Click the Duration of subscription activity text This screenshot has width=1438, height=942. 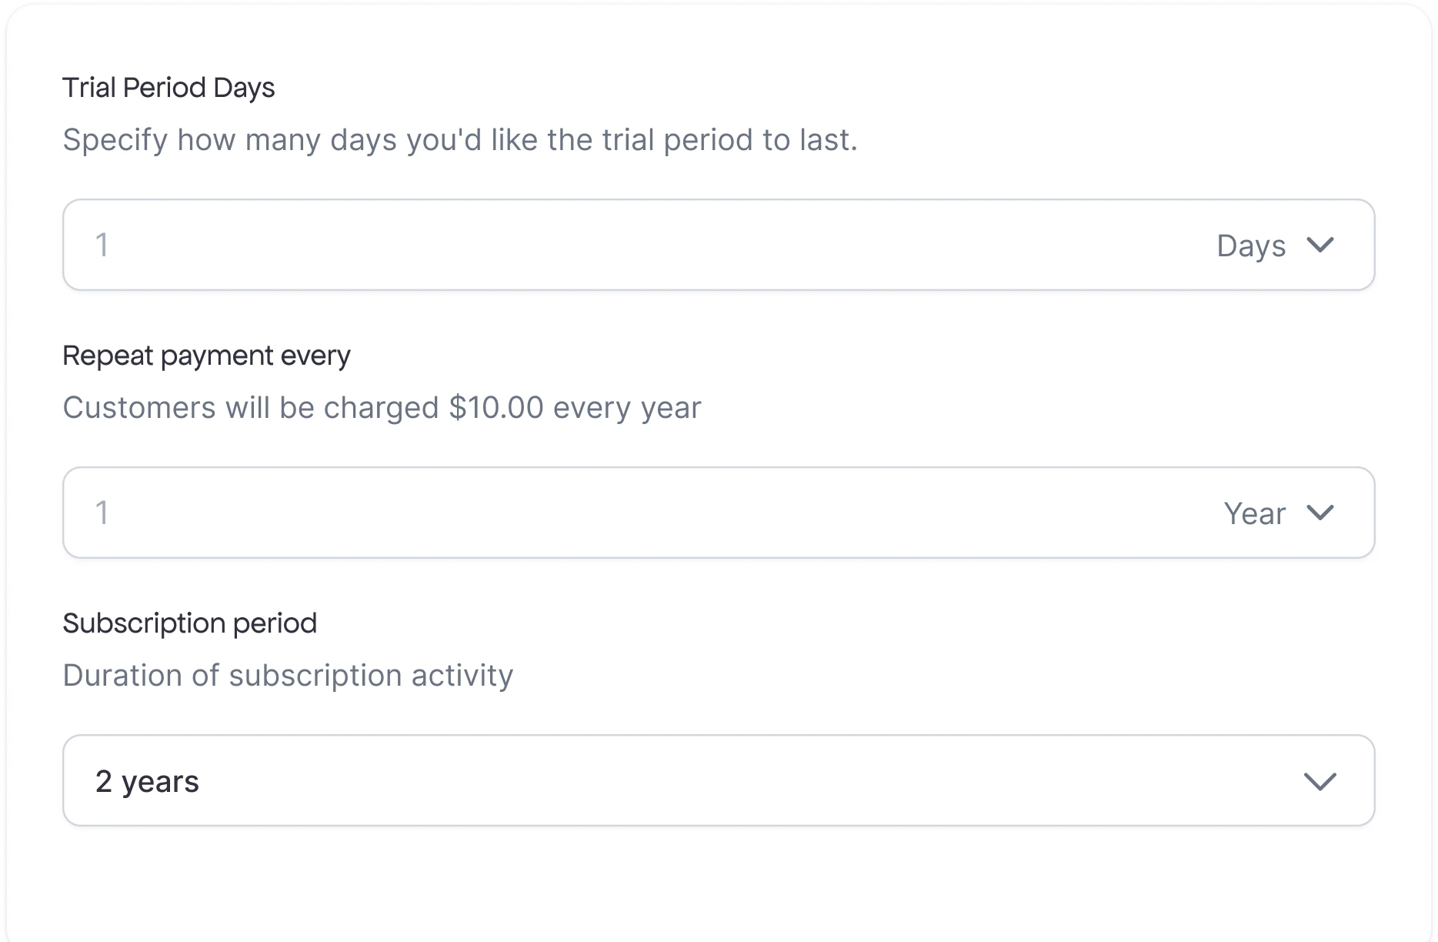[x=288, y=674]
